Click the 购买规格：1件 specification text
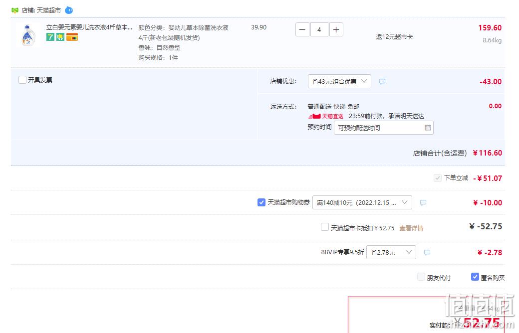 pyautogui.click(x=158, y=57)
